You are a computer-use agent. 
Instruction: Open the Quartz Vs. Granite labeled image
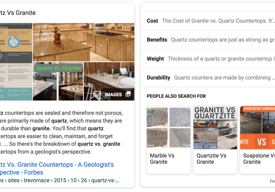[58, 81]
